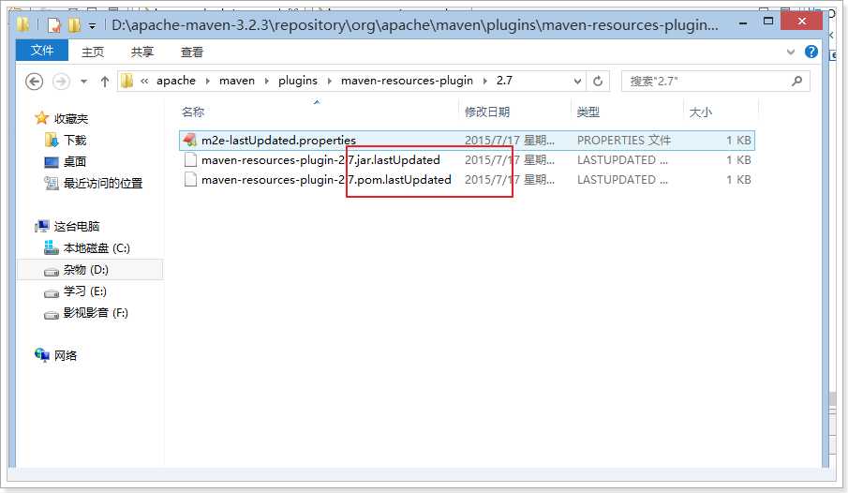848x493 pixels.
Task: Go up one folder level
Action: coord(104,82)
